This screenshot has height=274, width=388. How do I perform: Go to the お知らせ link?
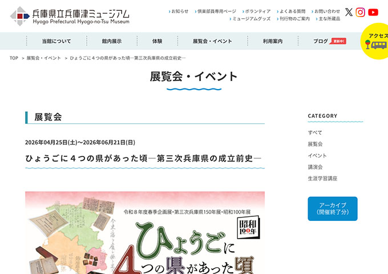tap(179, 11)
